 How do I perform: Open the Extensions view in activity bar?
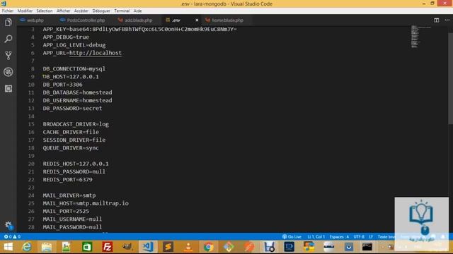(x=8, y=88)
